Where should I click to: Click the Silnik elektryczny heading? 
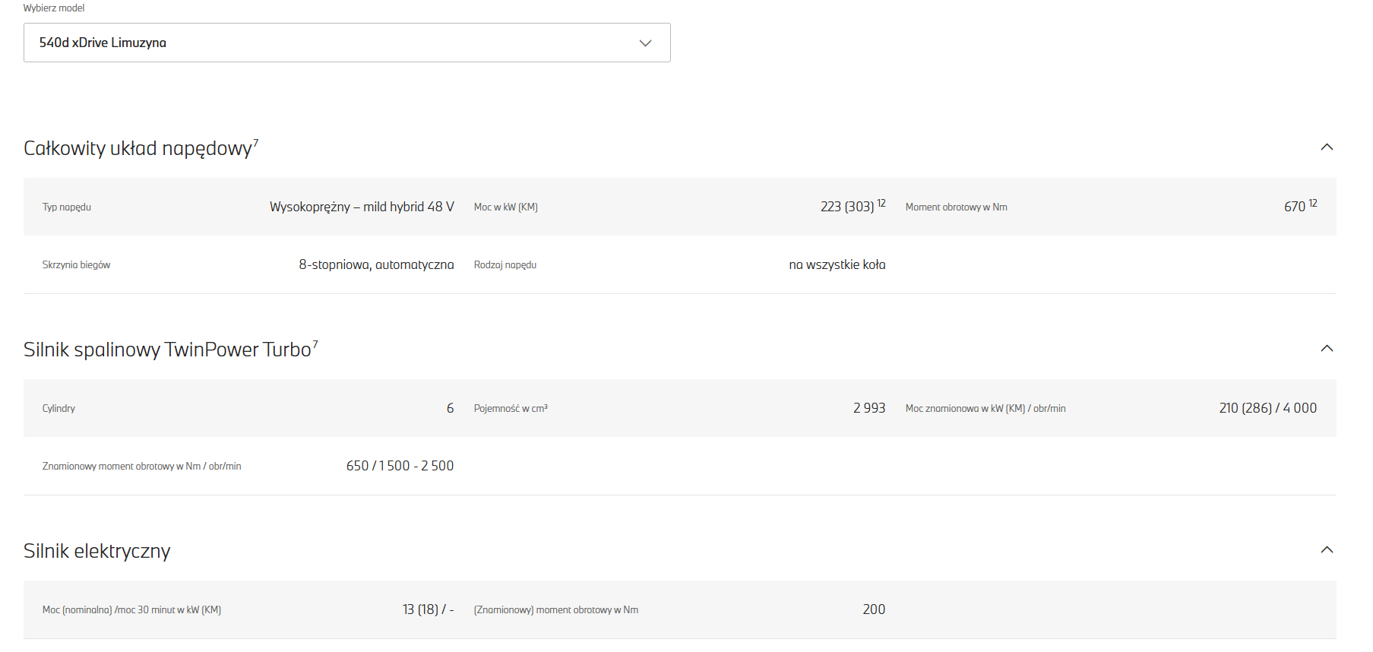(x=97, y=551)
